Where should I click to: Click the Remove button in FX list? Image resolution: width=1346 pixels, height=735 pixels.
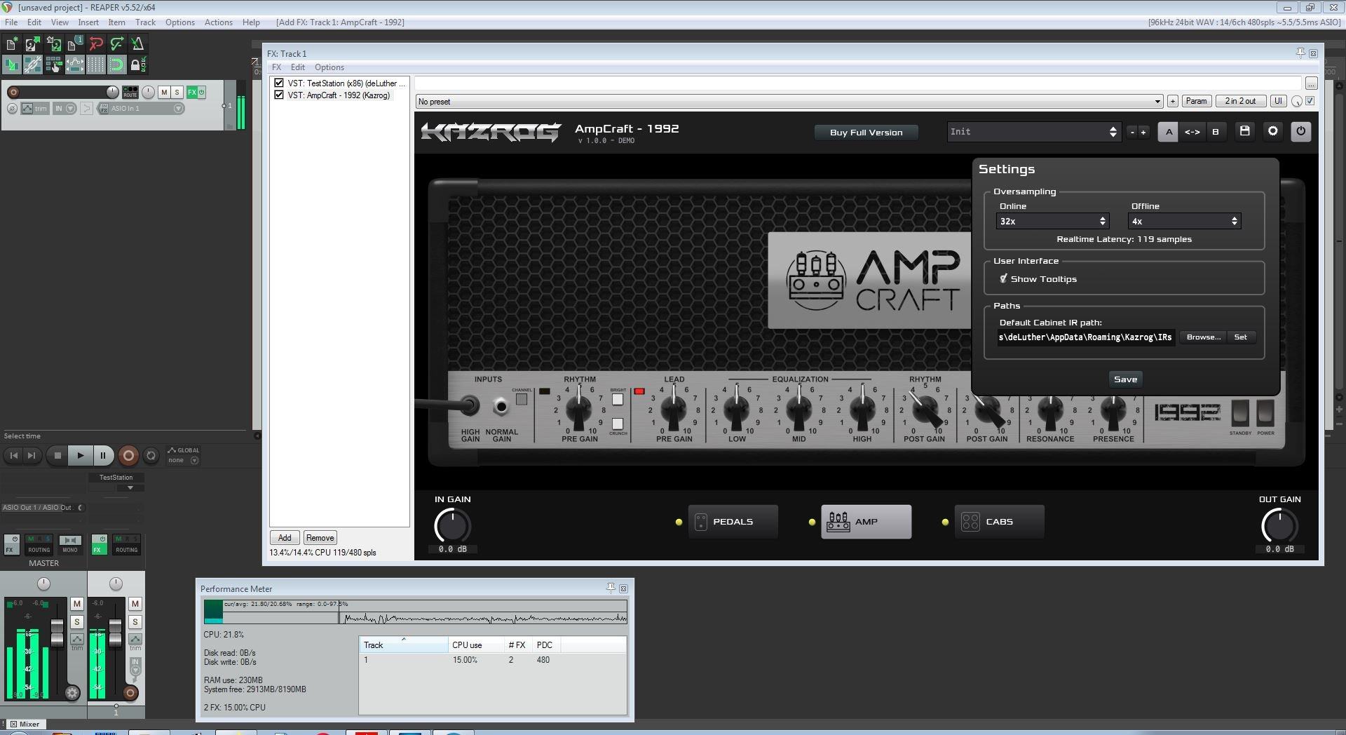pyautogui.click(x=320, y=538)
